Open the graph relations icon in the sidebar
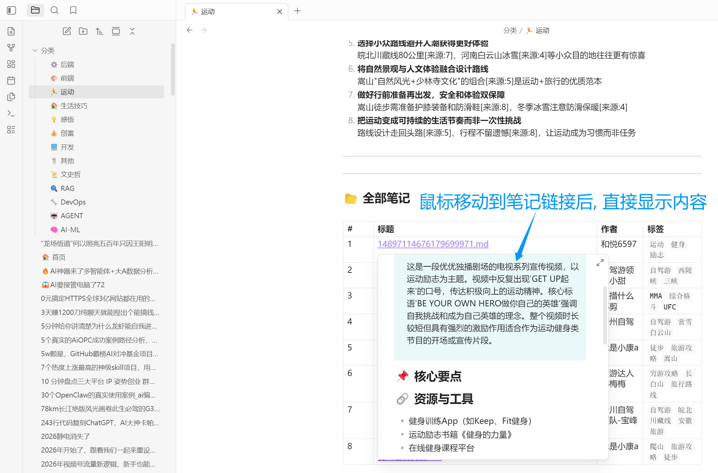 point(11,47)
